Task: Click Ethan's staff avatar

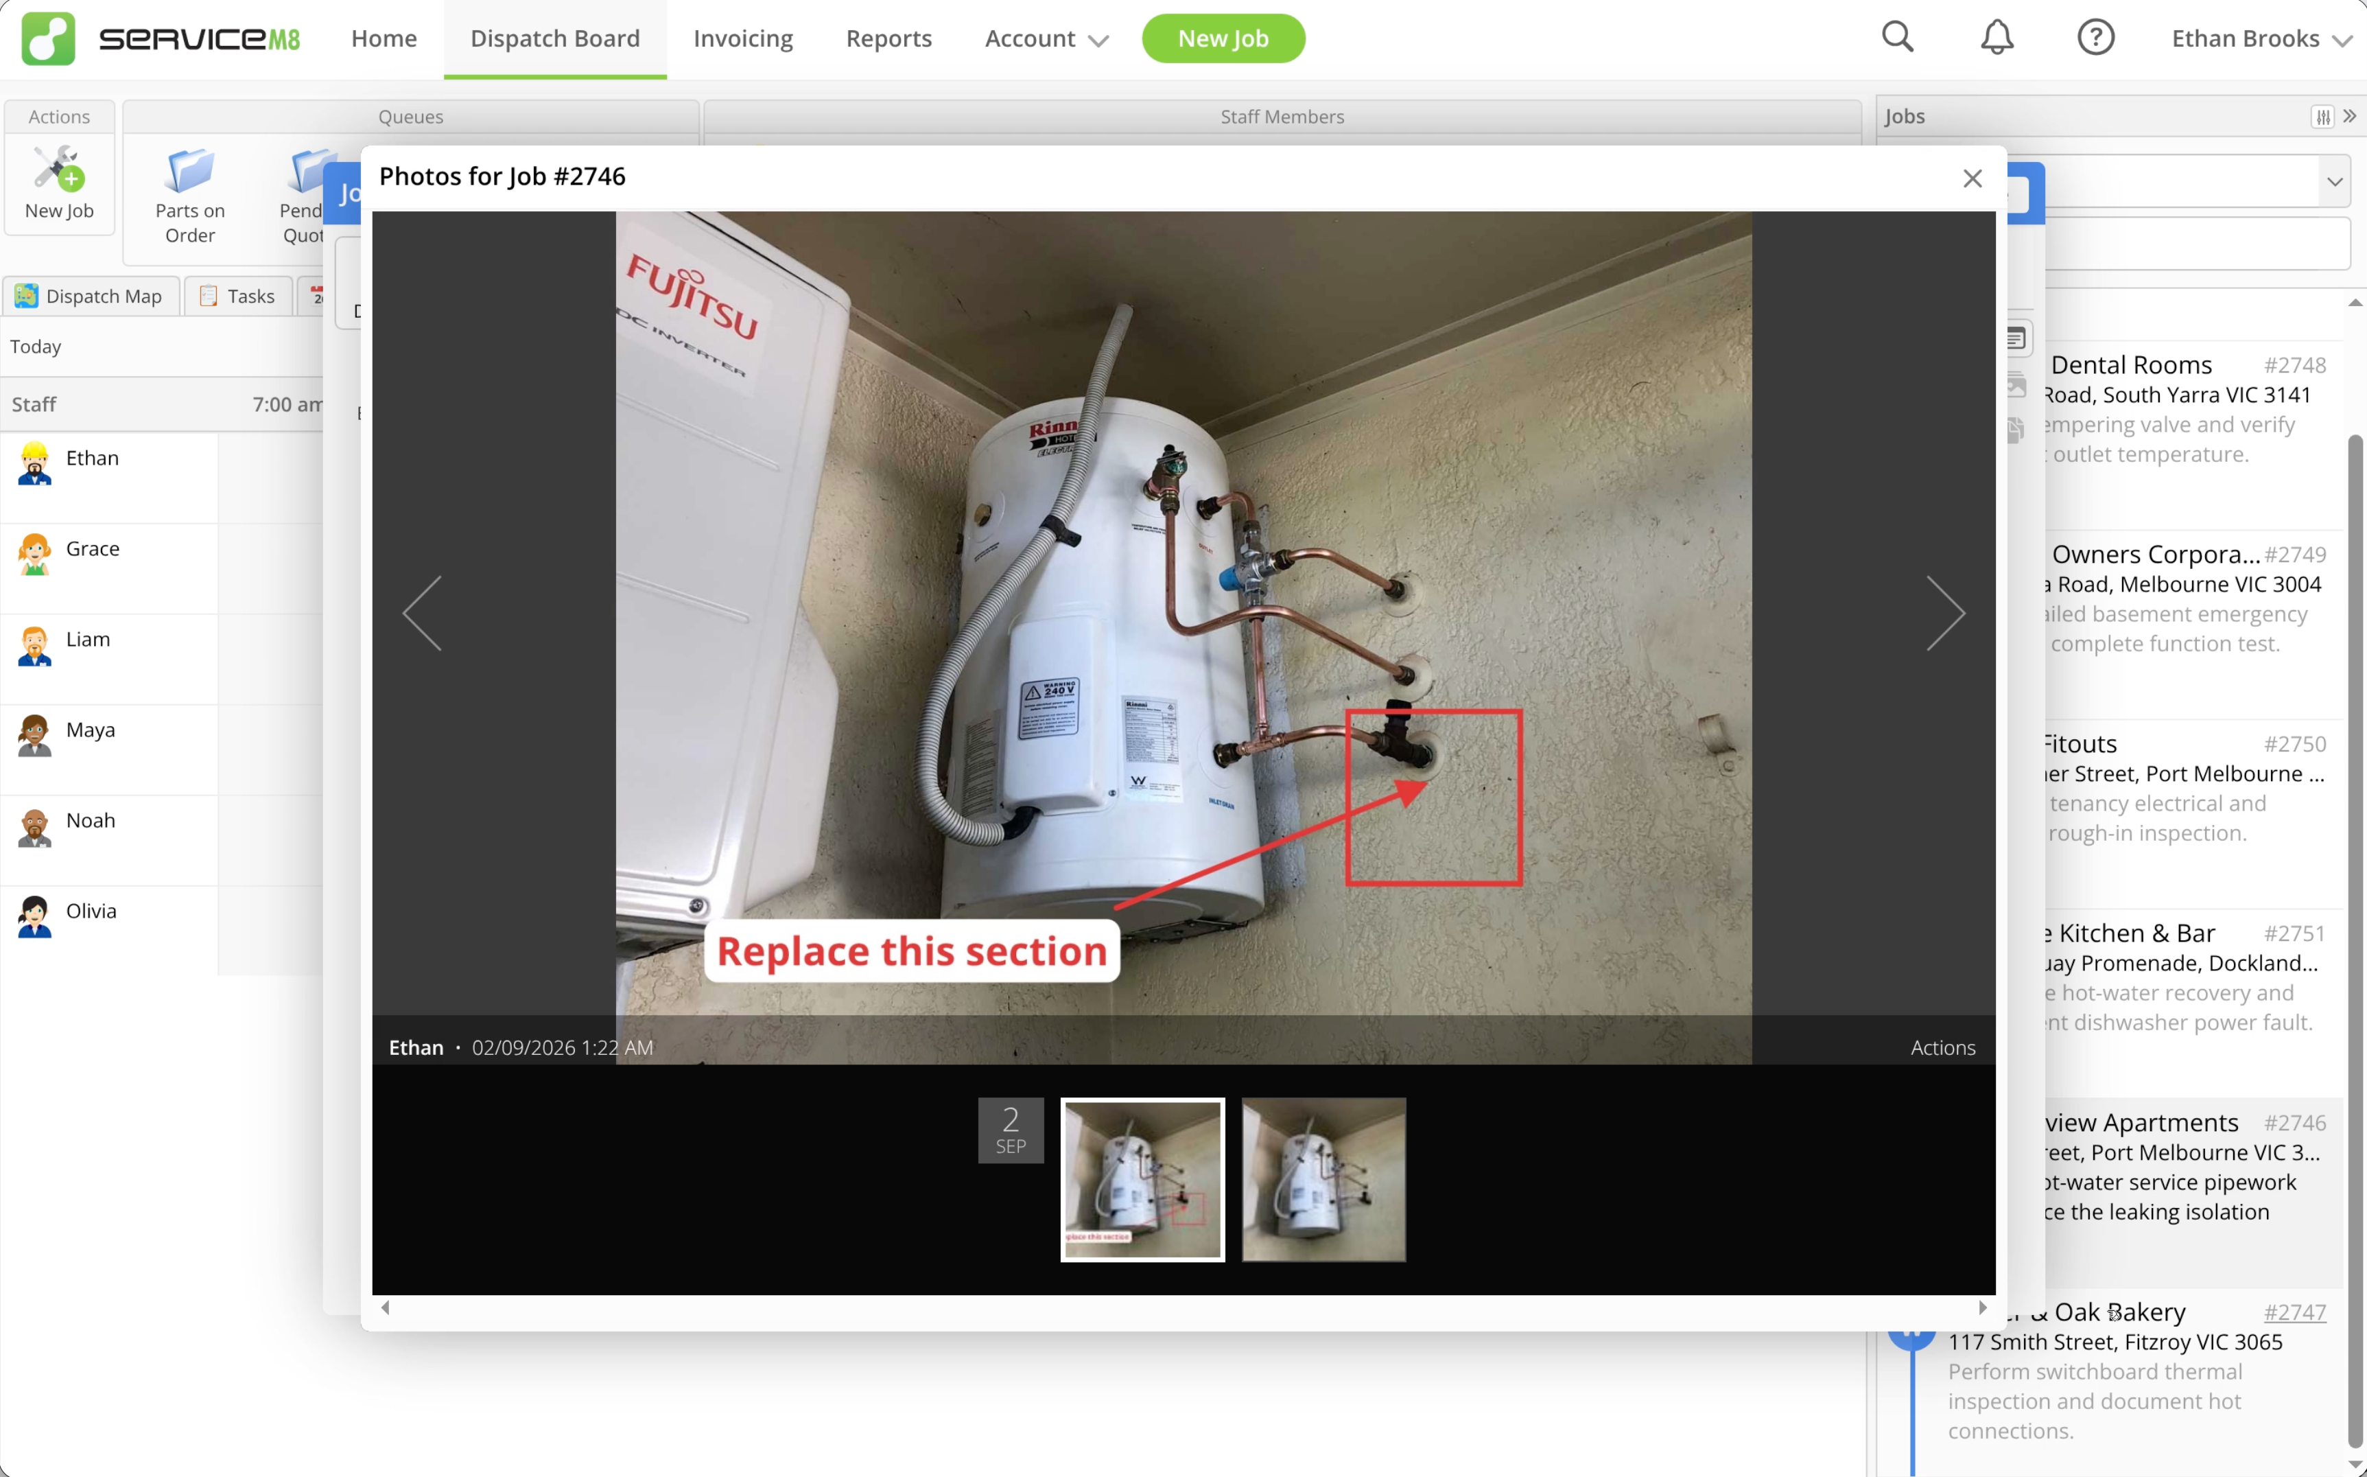Action: [34, 463]
